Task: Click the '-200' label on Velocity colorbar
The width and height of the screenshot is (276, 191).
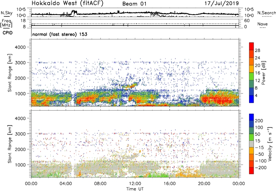Action: pyautogui.click(x=260, y=168)
